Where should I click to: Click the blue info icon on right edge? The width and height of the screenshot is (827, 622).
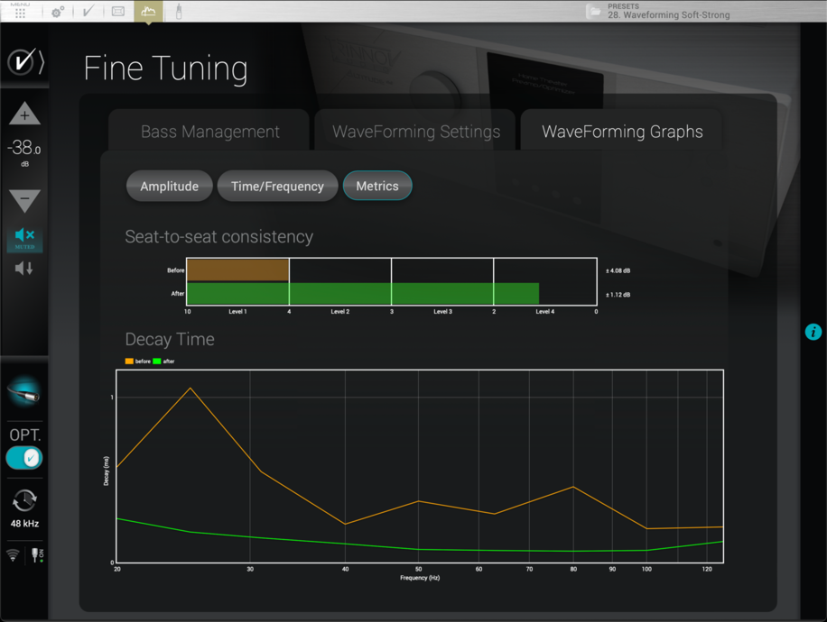pos(813,332)
